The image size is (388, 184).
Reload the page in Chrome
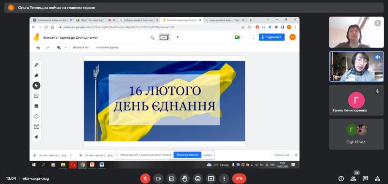point(46,27)
